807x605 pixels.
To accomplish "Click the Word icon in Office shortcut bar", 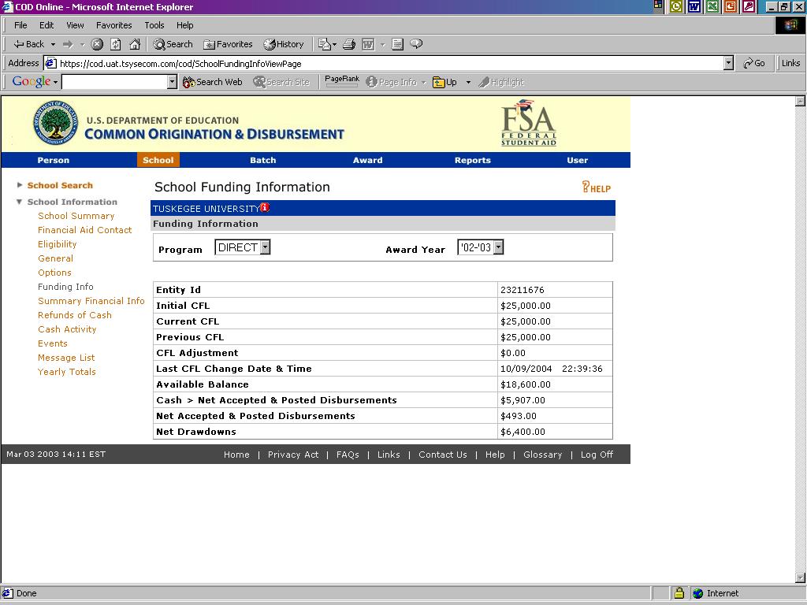I will coord(694,6).
